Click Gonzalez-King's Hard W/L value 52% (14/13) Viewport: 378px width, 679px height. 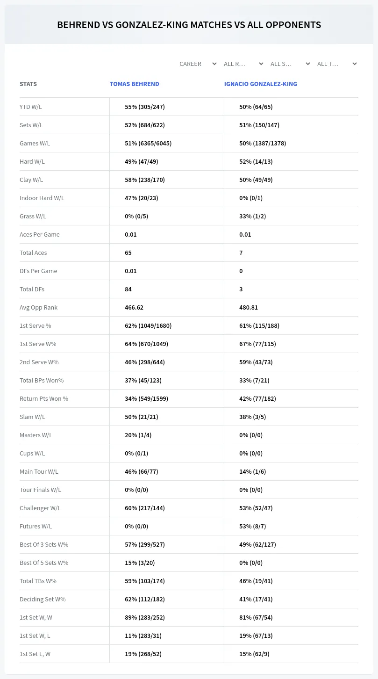256,161
